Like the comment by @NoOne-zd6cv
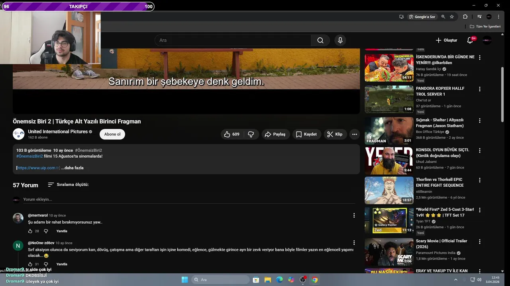The height and width of the screenshot is (286, 510). (x=30, y=264)
